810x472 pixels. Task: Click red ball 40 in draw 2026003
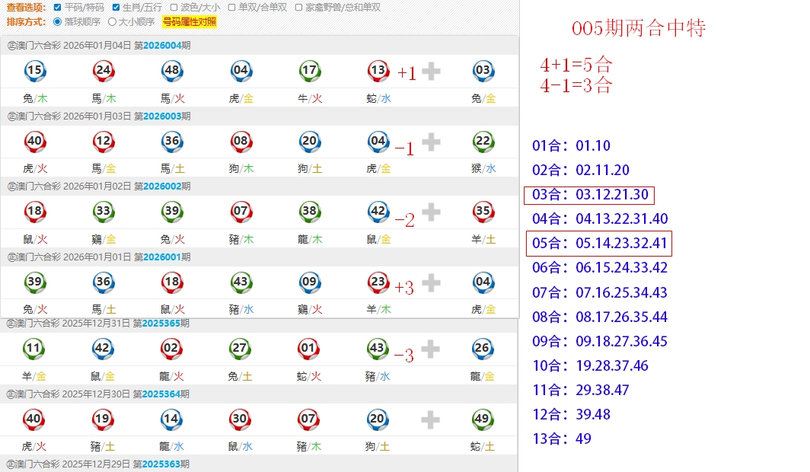tap(34, 142)
